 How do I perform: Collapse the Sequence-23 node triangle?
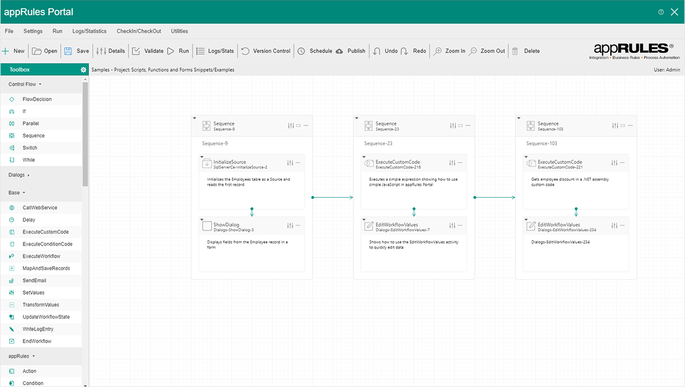(357, 119)
